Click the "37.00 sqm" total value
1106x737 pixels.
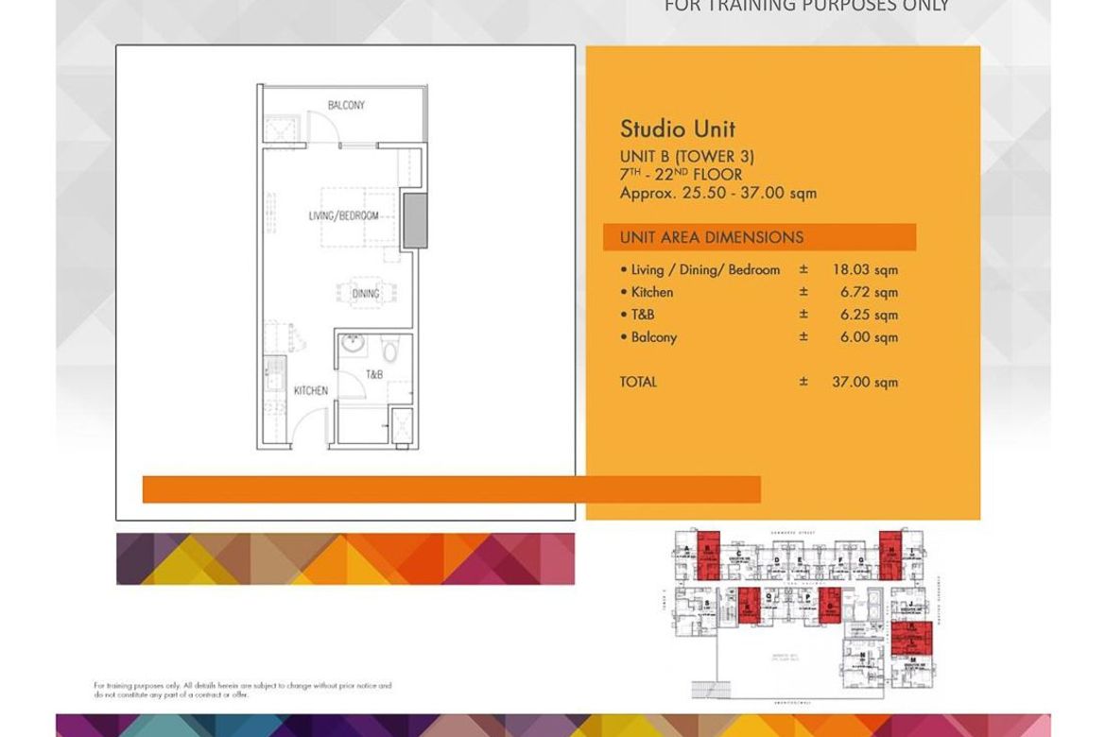(865, 383)
